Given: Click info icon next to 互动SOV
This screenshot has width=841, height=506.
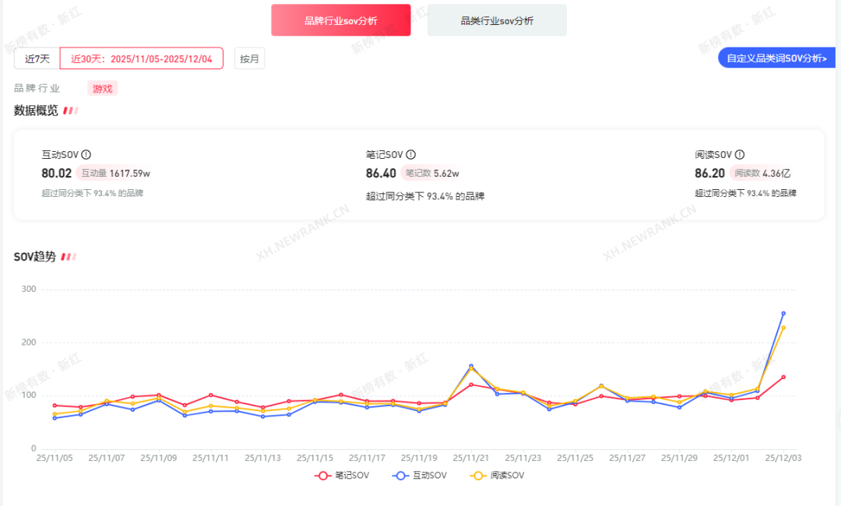Looking at the screenshot, I should click(x=86, y=155).
